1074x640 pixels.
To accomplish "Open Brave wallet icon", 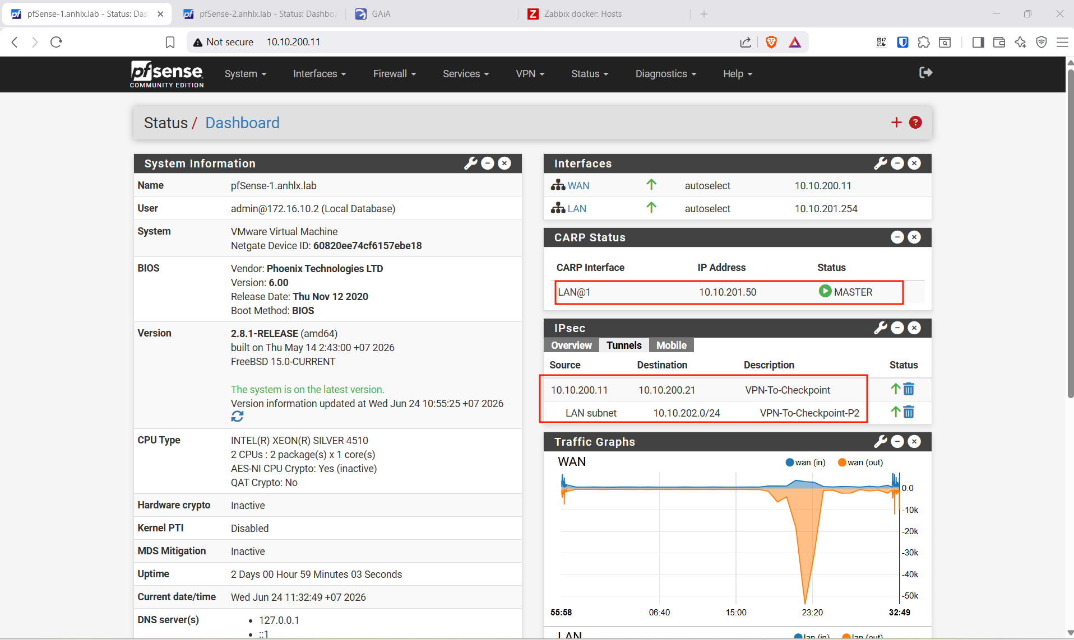I will pyautogui.click(x=999, y=42).
